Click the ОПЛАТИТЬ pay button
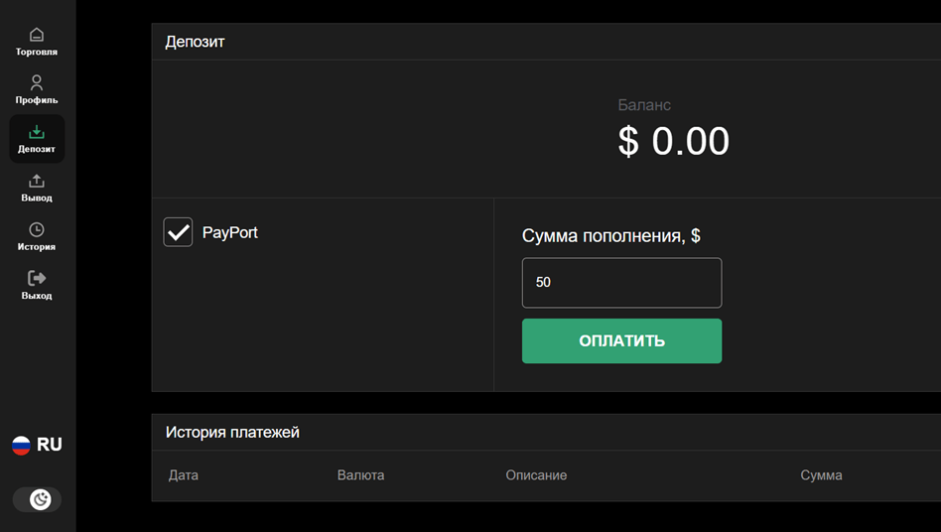The width and height of the screenshot is (941, 532). point(621,340)
